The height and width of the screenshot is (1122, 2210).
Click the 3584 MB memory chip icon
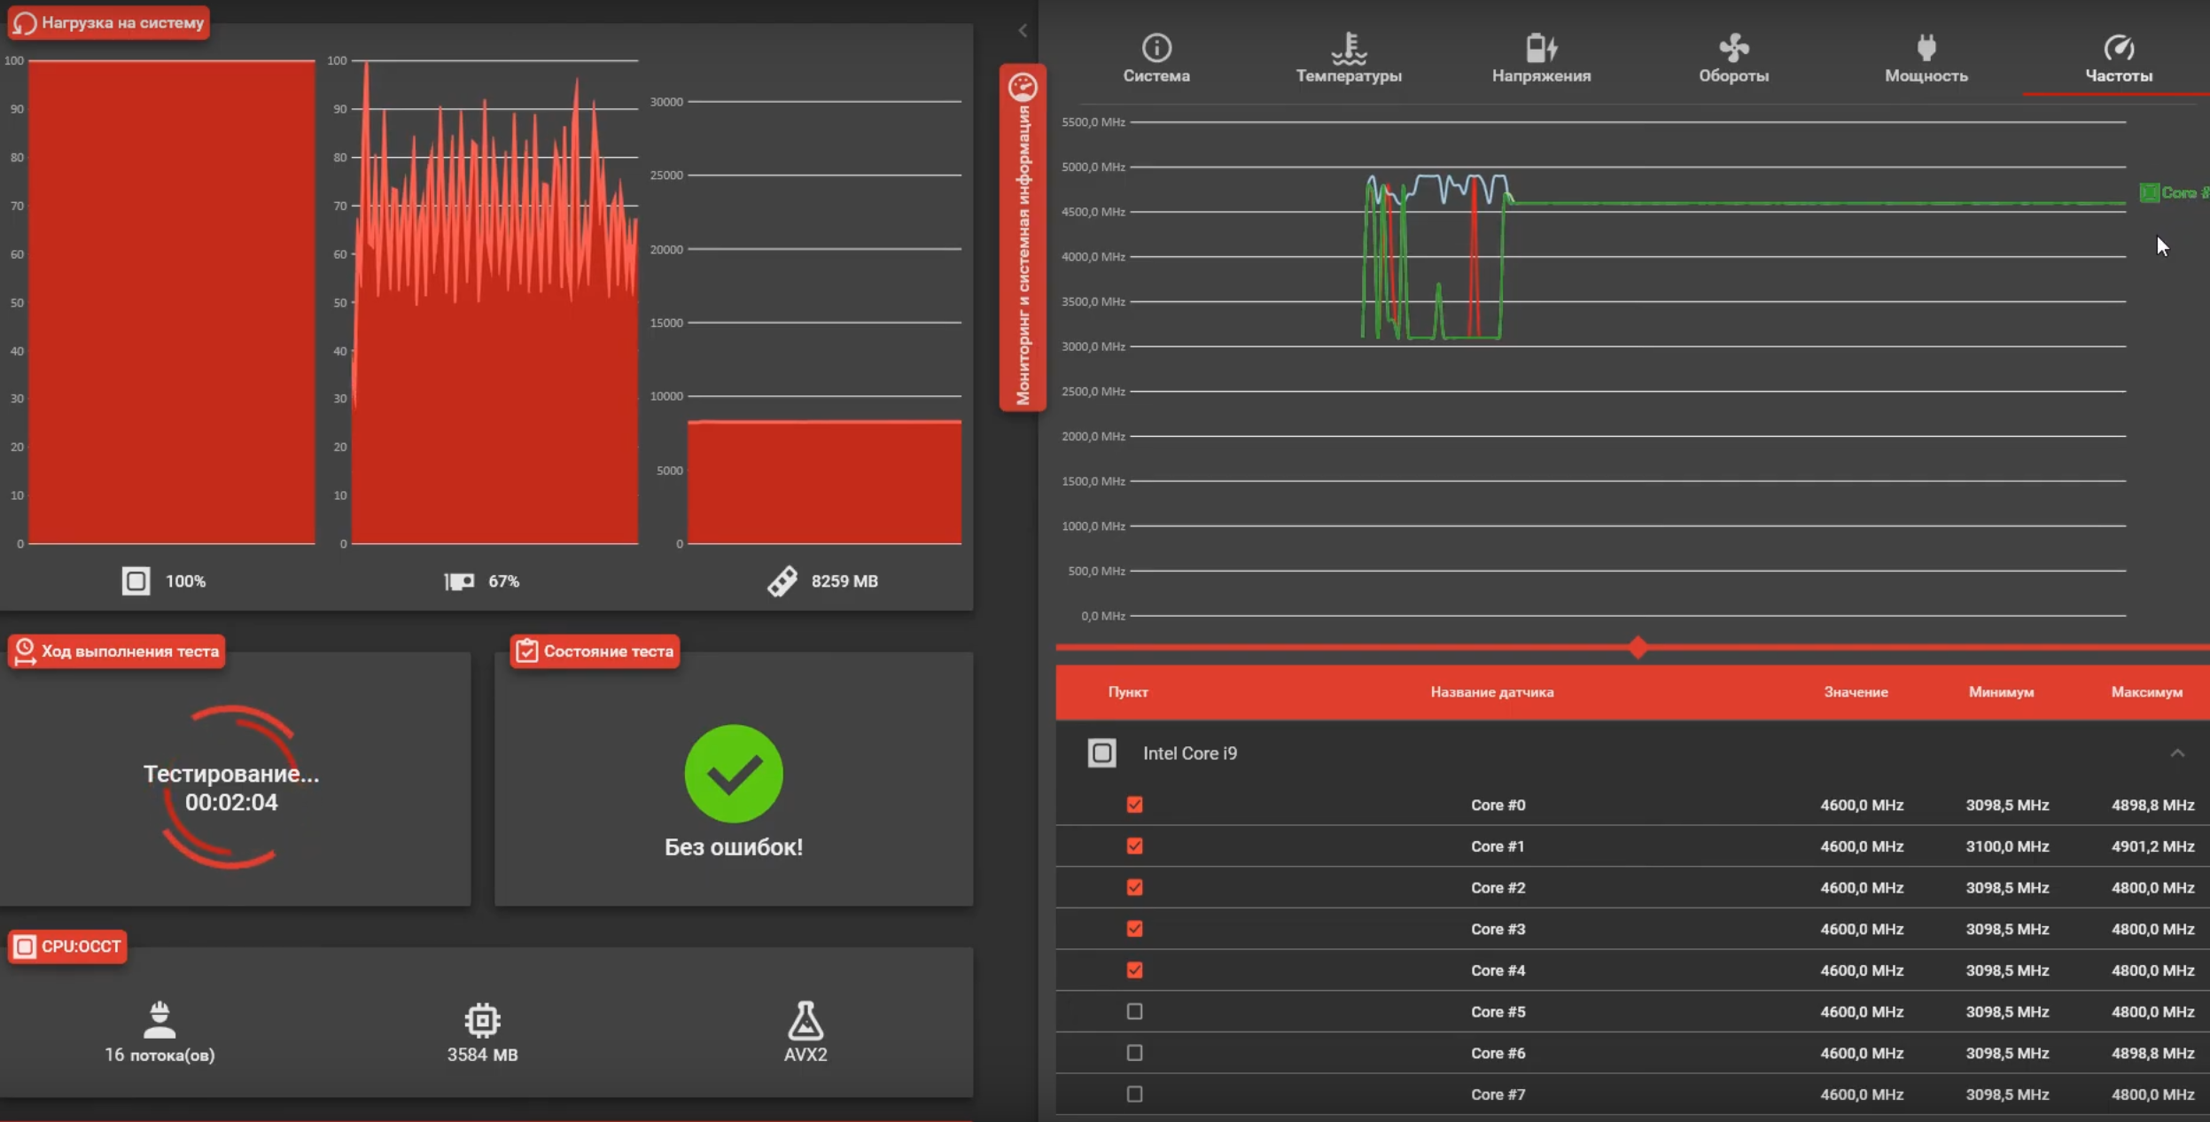pos(482,1021)
